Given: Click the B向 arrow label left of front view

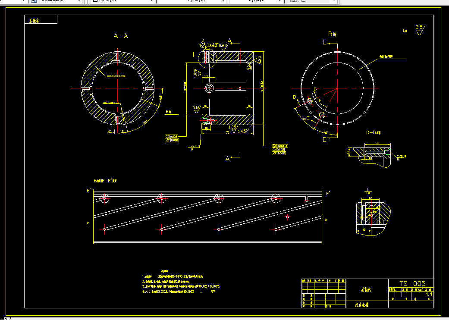Looking at the screenshot, I should pos(169,112).
